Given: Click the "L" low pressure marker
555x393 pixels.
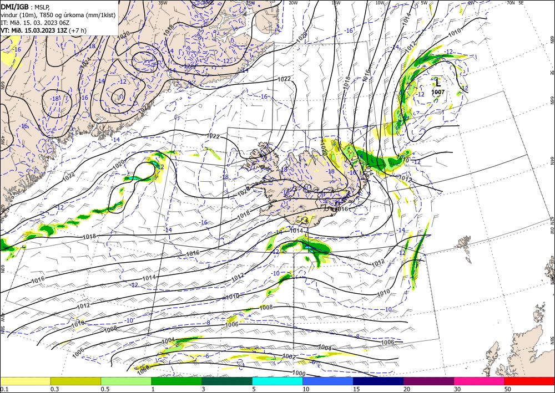Looking at the screenshot, I should 438,83.
